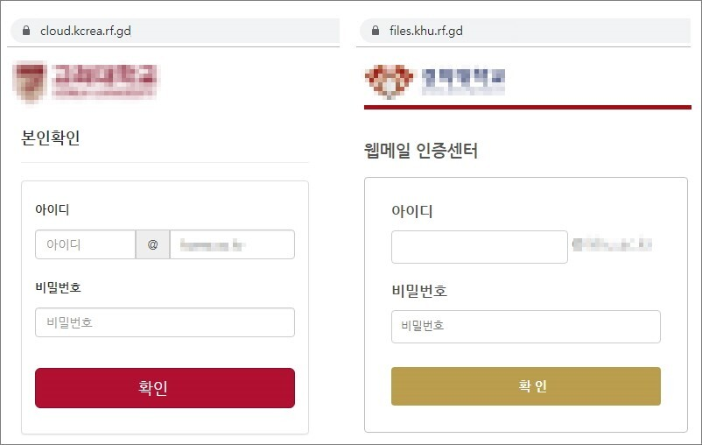Click the blurred red emblem logo on right page
The height and width of the screenshot is (445, 702).
(389, 81)
